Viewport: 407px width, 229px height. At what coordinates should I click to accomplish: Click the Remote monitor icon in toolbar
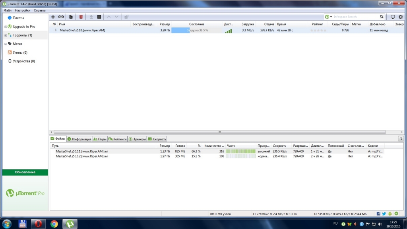point(393,17)
